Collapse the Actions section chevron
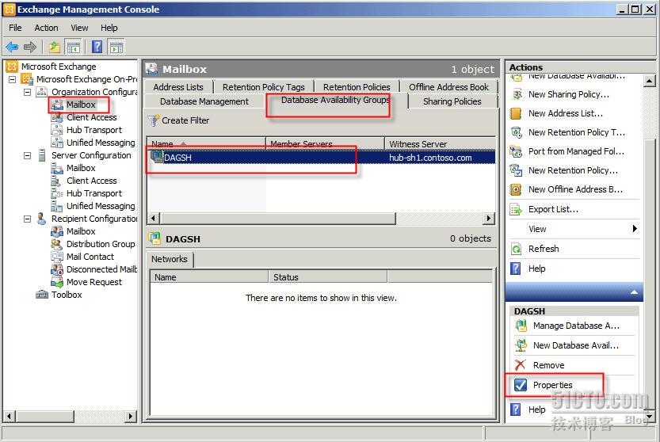Viewport: 660px width, 442px height. pos(634,292)
